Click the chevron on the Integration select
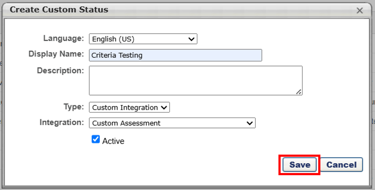Screen dimensions: 375x190 (250, 123)
